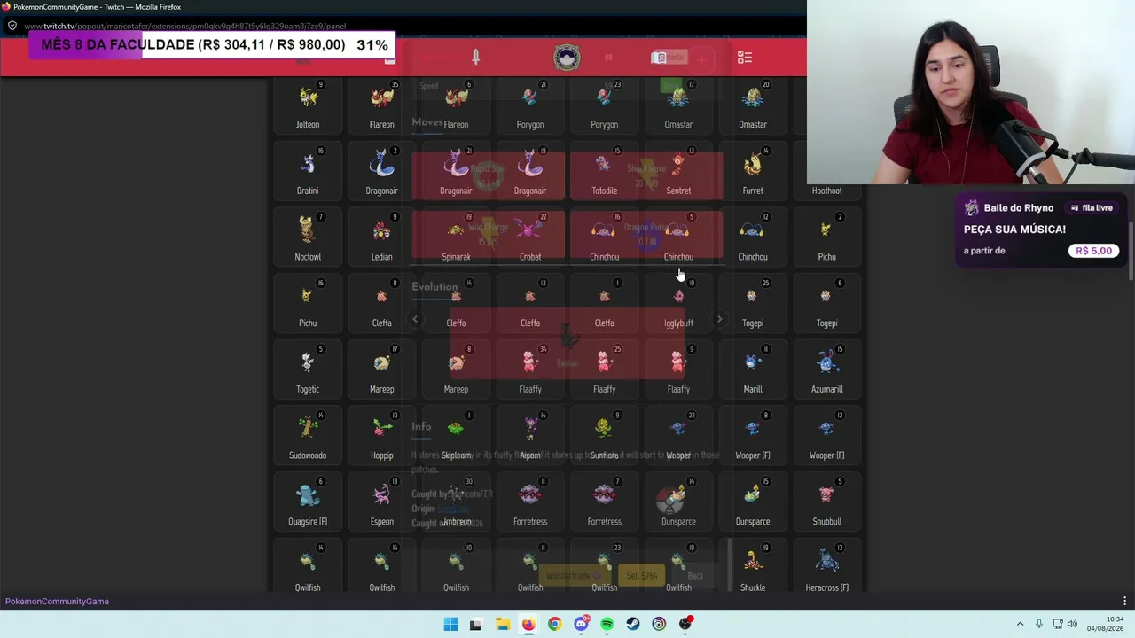
Task: Select the level 21 Porygon
Action: pos(530,106)
